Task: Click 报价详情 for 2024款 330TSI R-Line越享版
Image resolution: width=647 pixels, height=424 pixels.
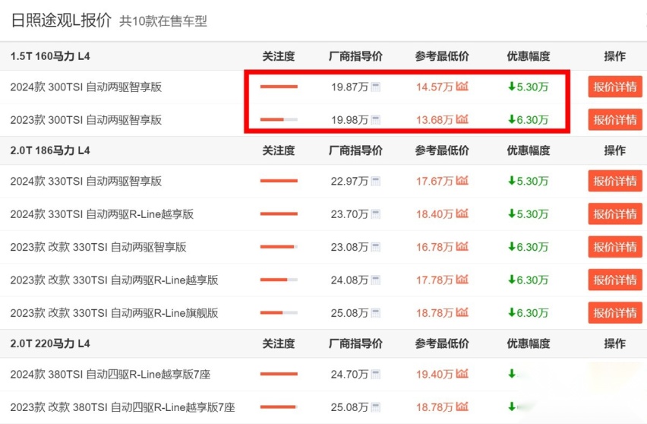Action: coord(615,214)
